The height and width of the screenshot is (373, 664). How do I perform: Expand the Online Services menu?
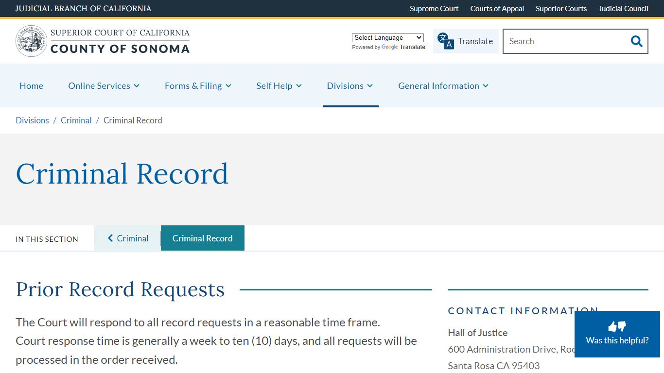coord(104,85)
